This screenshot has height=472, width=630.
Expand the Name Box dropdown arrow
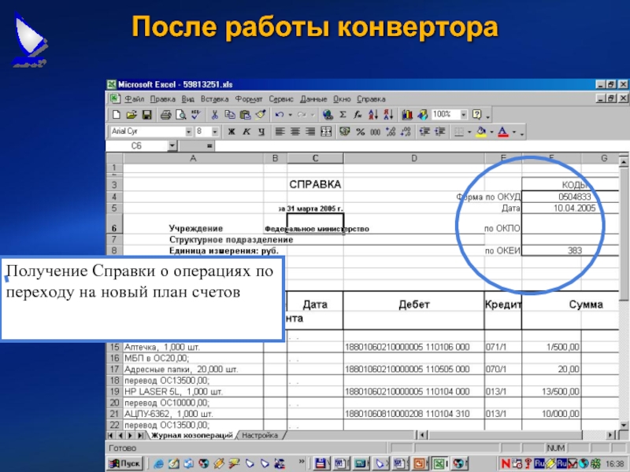point(172,146)
